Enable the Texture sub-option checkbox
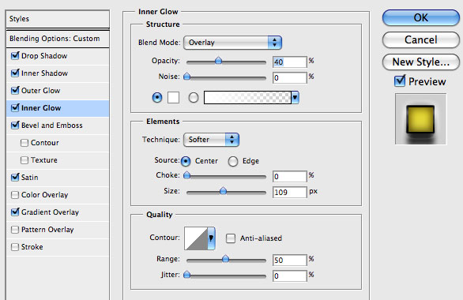The width and height of the screenshot is (463, 300). pos(24,160)
